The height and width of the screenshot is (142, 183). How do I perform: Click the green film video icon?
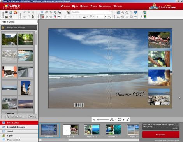pyautogui.click(x=145, y=17)
